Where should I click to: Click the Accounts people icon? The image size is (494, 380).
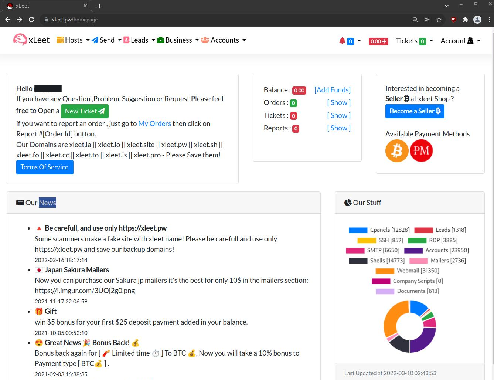click(205, 40)
